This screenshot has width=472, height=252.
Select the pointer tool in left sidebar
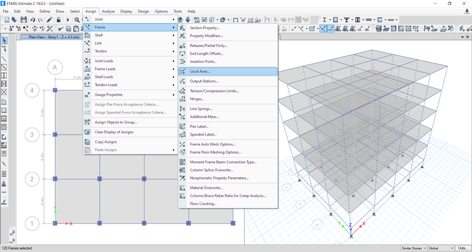(4, 41)
